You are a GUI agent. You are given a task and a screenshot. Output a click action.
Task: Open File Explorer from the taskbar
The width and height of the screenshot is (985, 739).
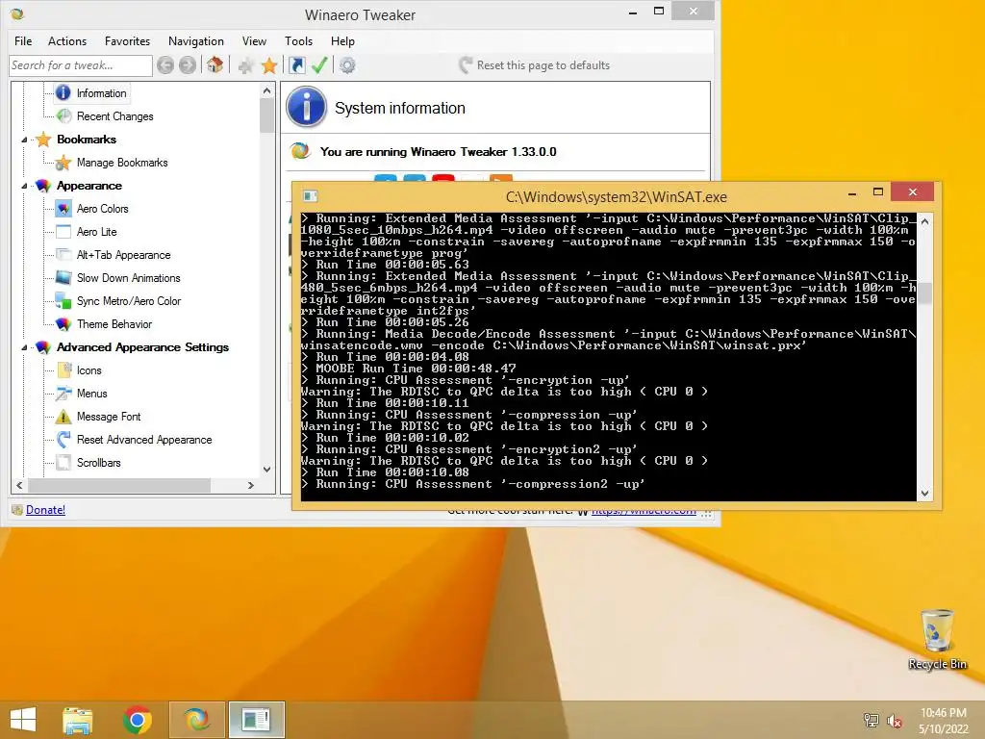[77, 720]
